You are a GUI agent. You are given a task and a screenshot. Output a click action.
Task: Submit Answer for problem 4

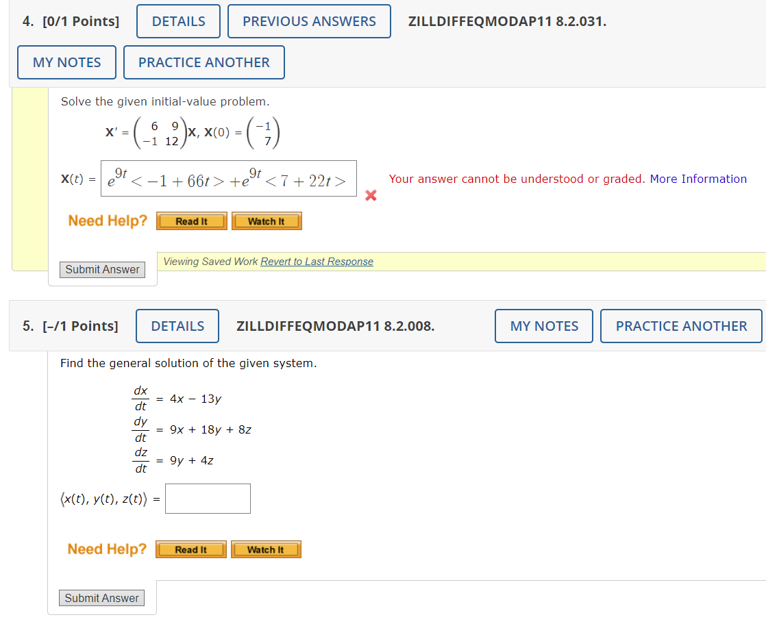click(x=101, y=269)
